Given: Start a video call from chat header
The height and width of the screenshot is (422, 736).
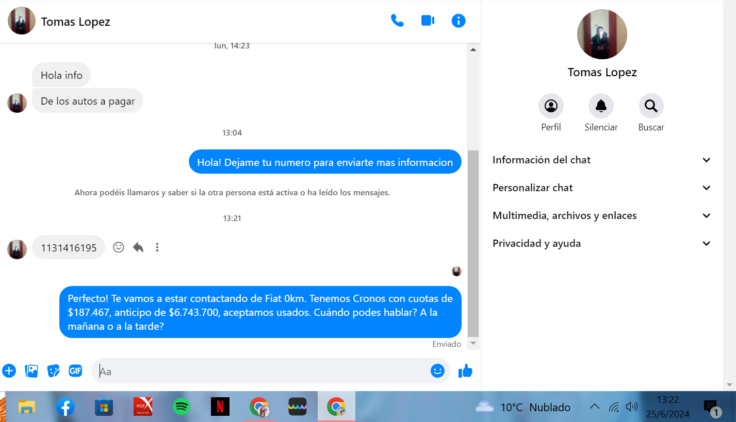Looking at the screenshot, I should pyautogui.click(x=428, y=21).
